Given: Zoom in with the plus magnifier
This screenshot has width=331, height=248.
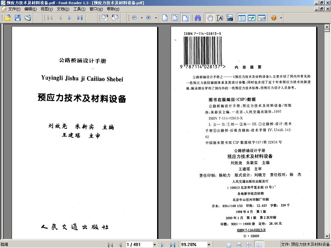Looking at the screenshot, I should pyautogui.click(x=149, y=18).
